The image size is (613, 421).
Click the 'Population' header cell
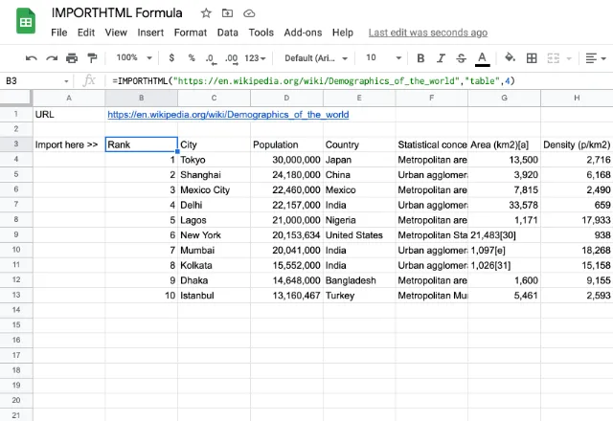tap(286, 144)
